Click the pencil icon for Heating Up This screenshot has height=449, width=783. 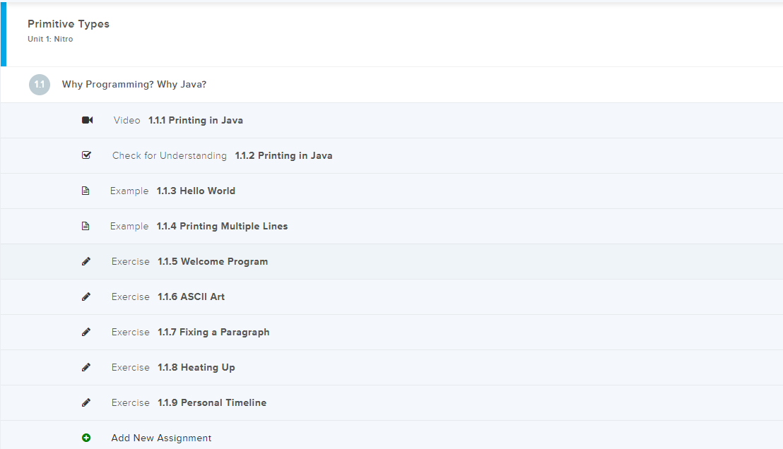[x=86, y=367]
